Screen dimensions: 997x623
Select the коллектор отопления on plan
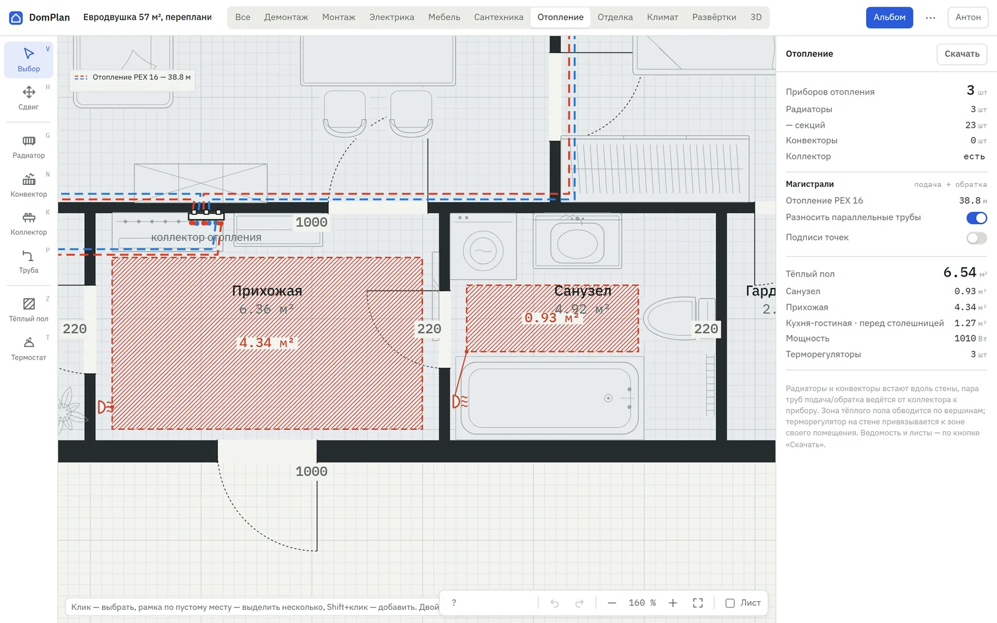click(206, 217)
